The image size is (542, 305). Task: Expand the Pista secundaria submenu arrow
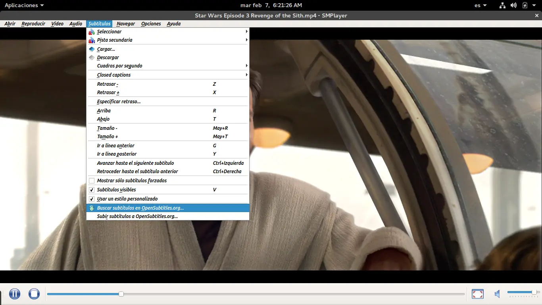pyautogui.click(x=246, y=40)
